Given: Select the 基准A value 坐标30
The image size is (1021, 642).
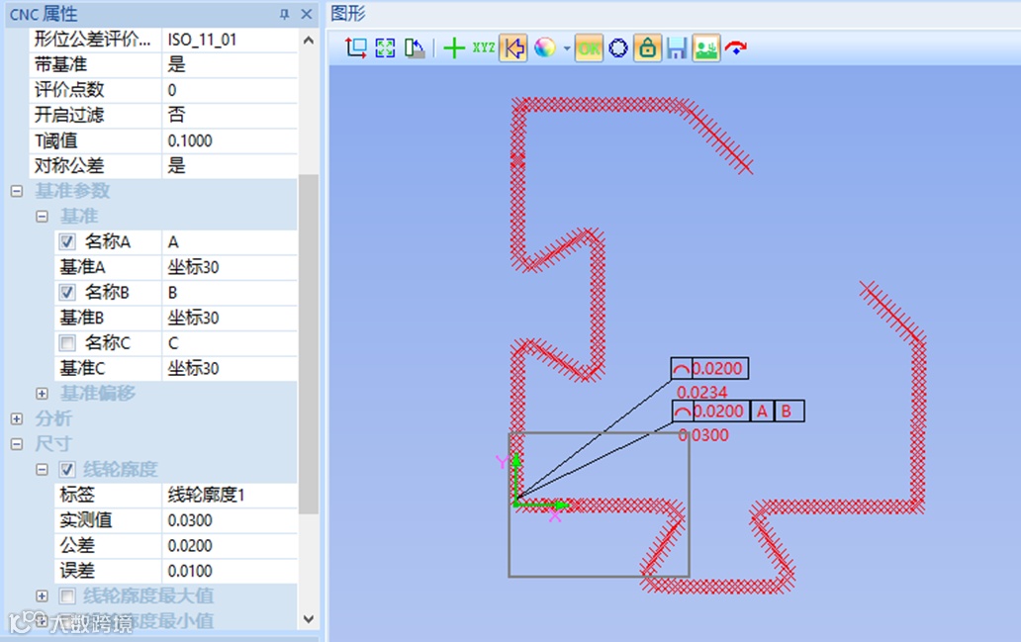Looking at the screenshot, I should tap(230, 267).
